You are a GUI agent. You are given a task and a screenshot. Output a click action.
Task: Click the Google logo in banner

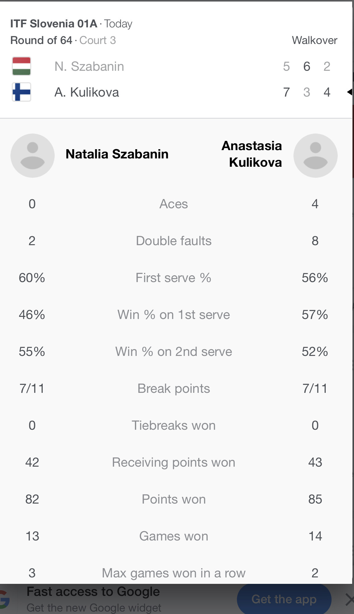pyautogui.click(x=4, y=599)
